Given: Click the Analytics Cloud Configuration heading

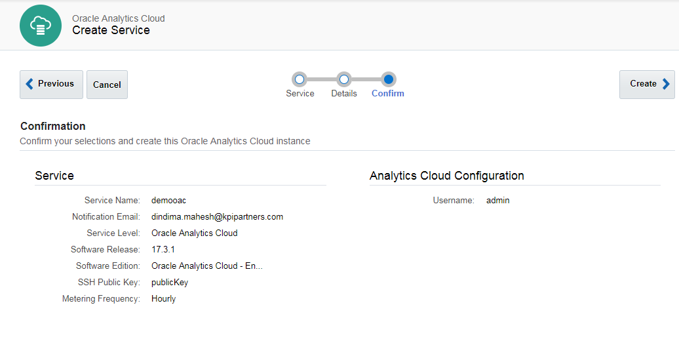Looking at the screenshot, I should coord(446,176).
